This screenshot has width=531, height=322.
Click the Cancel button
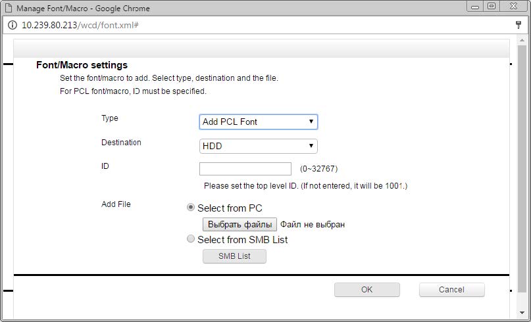(452, 290)
